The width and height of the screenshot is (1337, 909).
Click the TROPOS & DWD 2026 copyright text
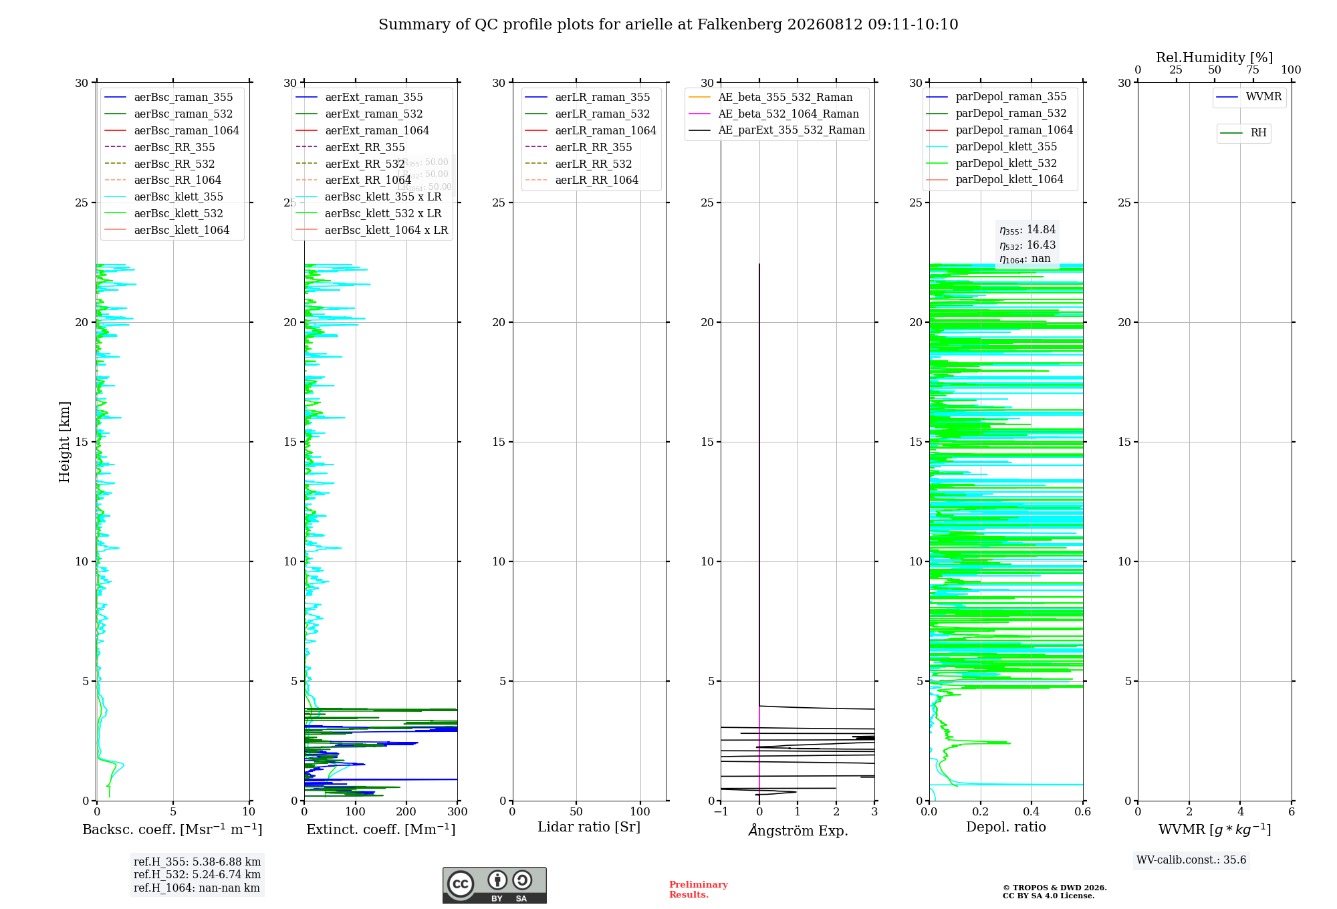(x=1055, y=888)
